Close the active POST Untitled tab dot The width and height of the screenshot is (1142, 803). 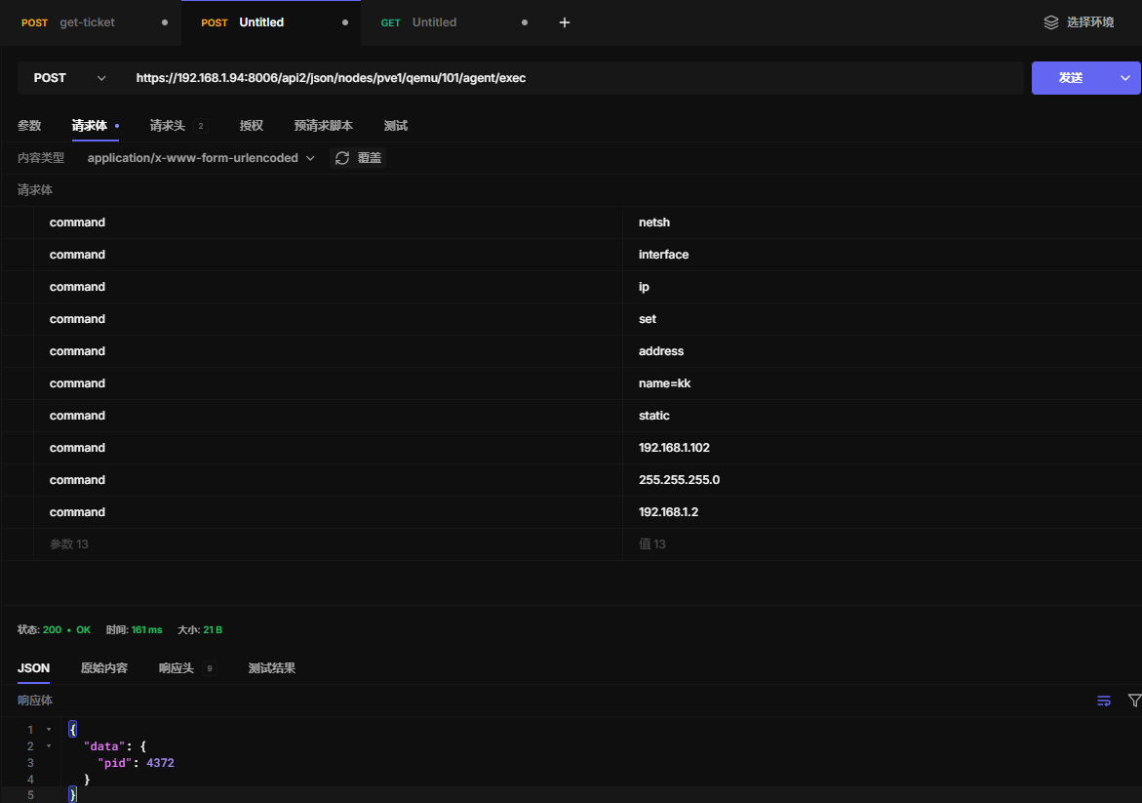tap(344, 22)
